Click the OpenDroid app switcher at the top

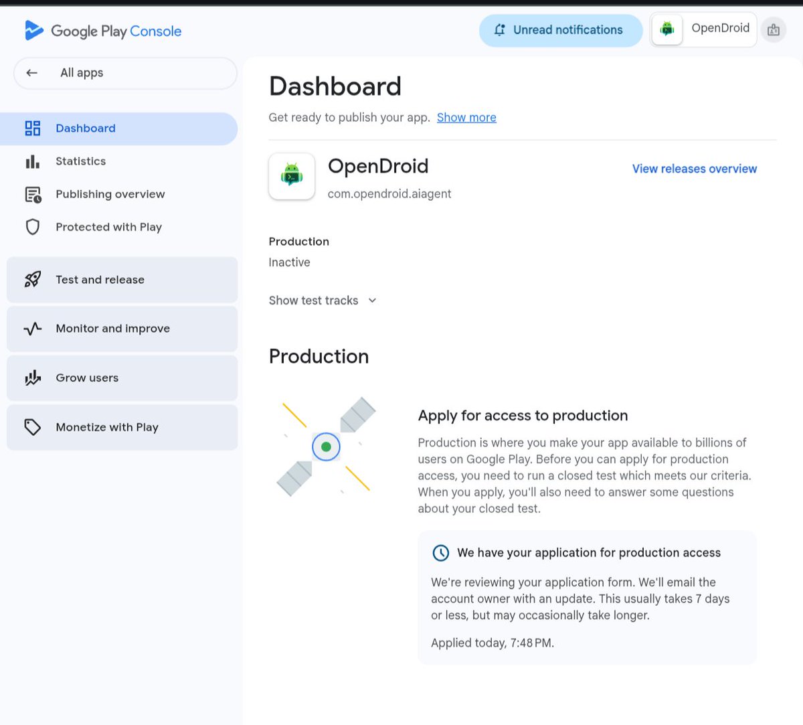coord(703,29)
